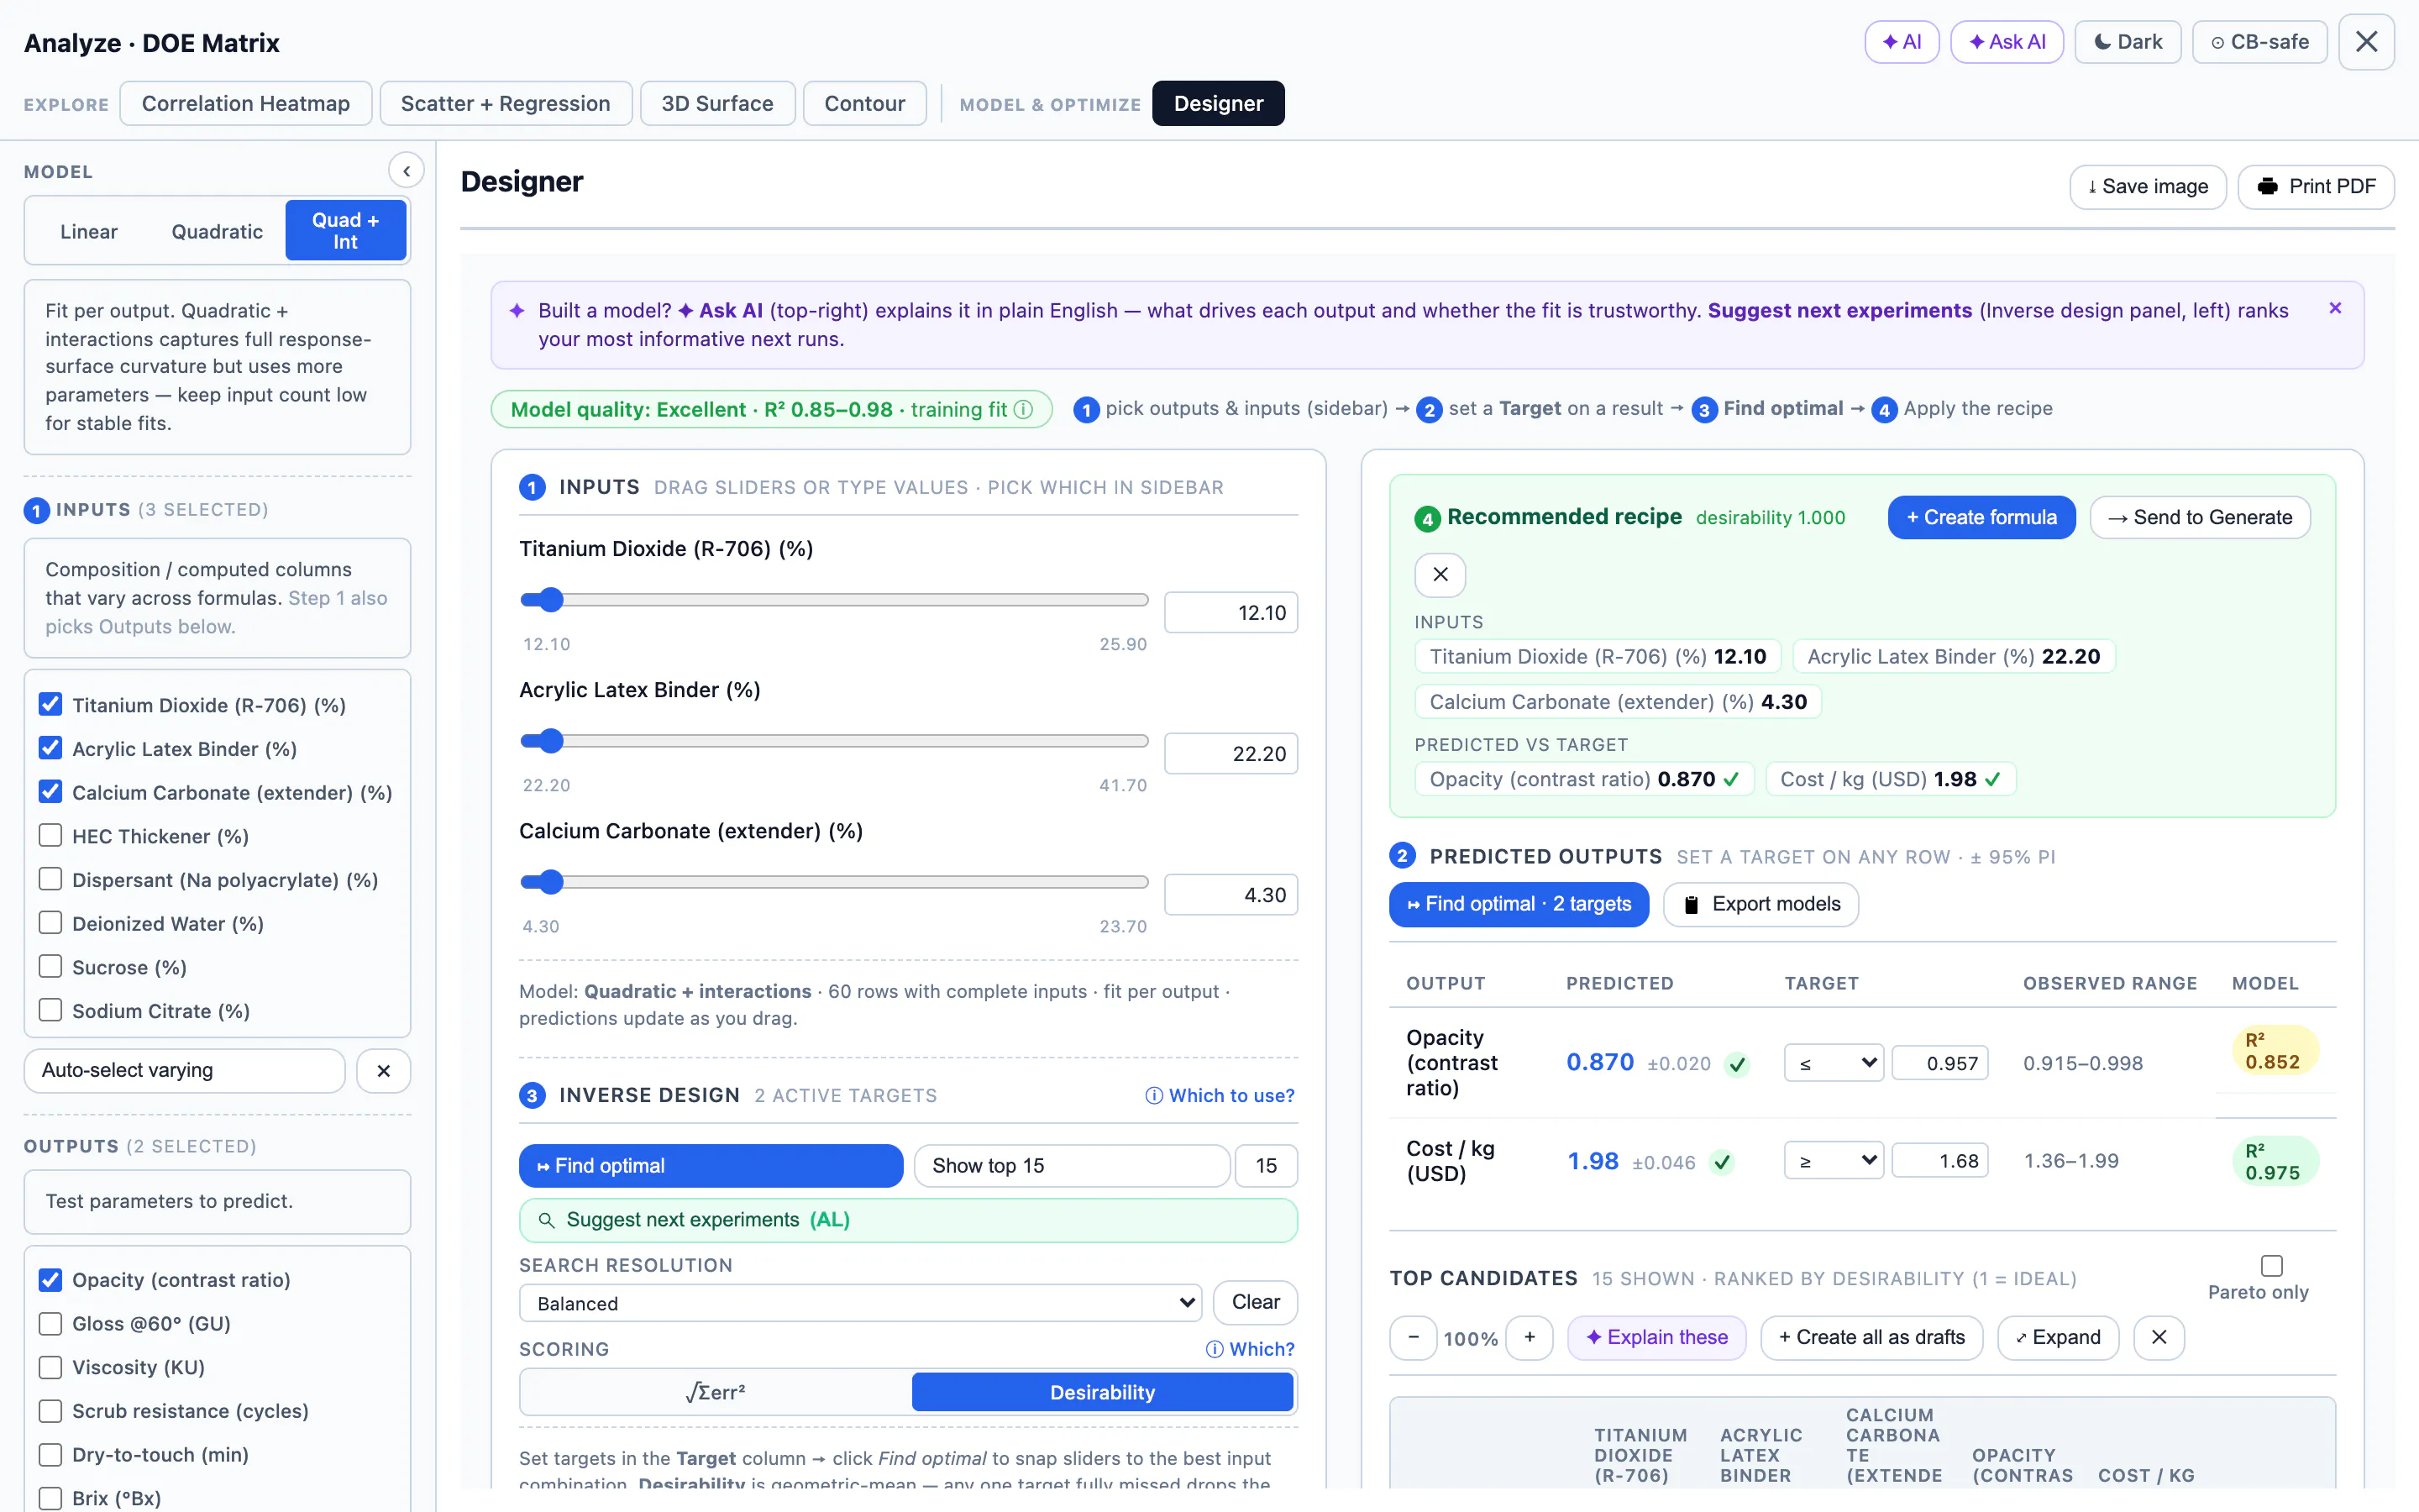Screen dimensions: 2419x1512
Task: Create formula from recommended recipe
Action: point(1981,517)
